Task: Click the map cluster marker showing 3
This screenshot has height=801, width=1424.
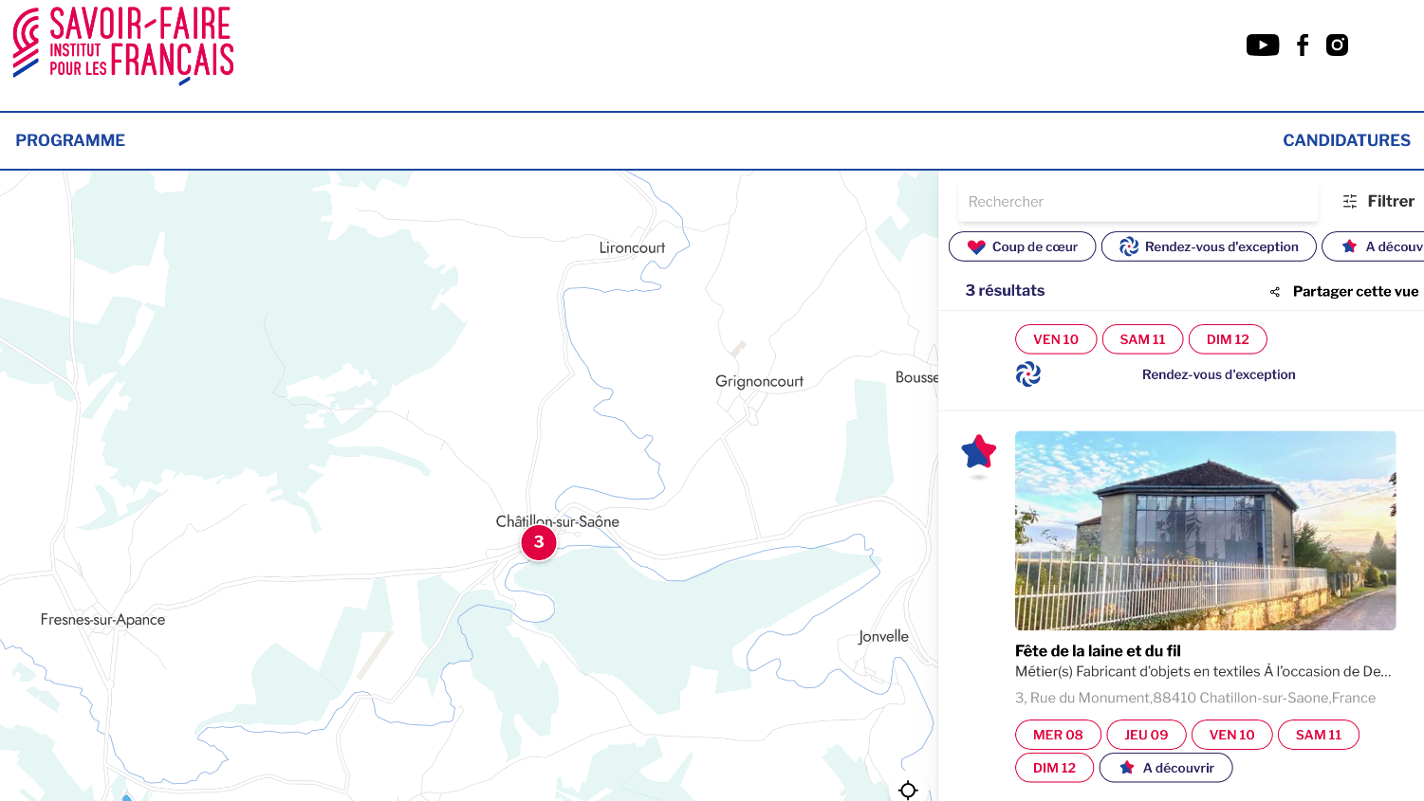Action: pos(539,542)
